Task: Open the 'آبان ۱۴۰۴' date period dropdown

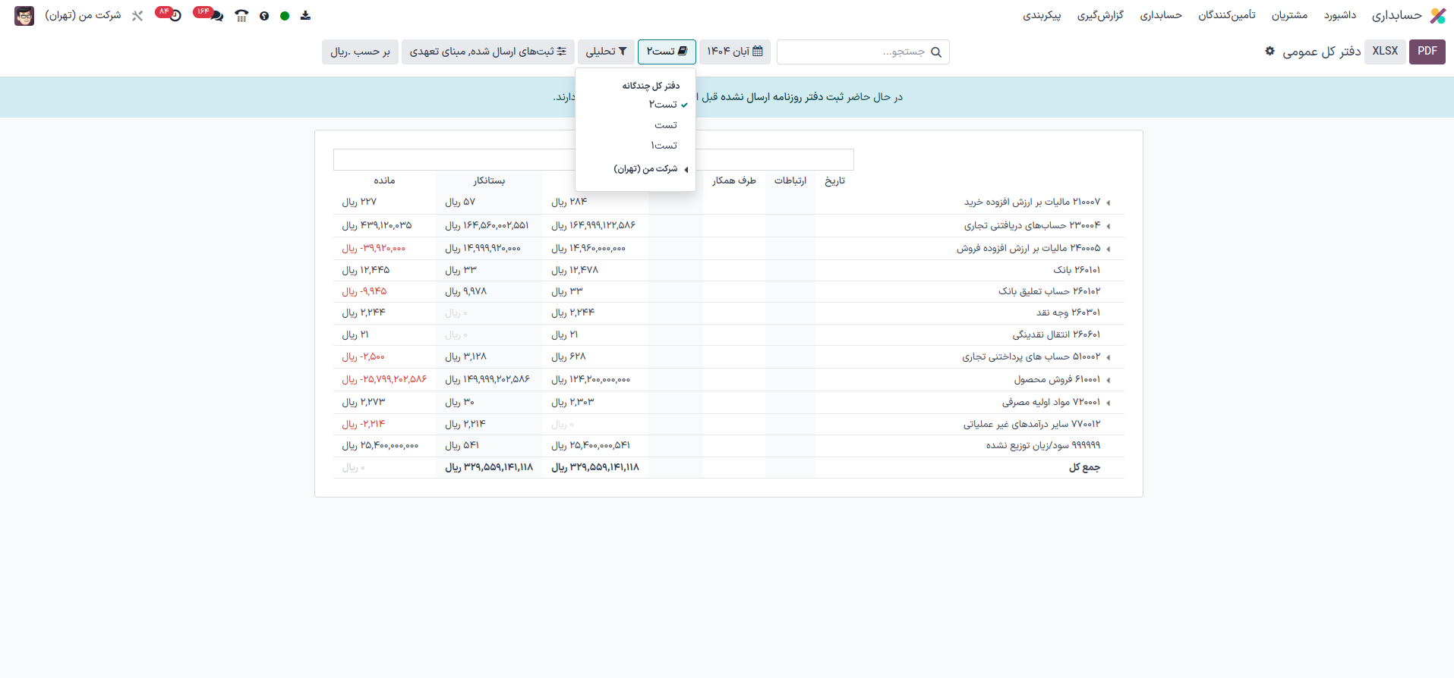Action: 734,52
